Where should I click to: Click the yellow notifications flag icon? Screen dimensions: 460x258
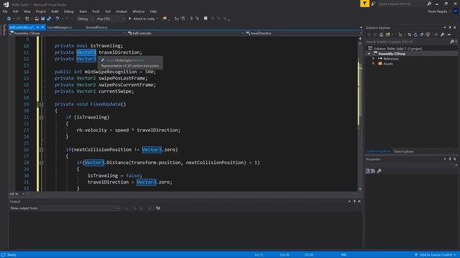tap(364, 4)
